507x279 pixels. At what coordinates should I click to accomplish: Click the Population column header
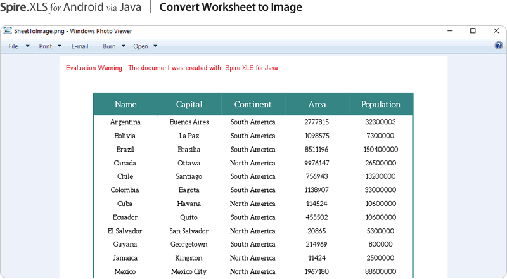(x=380, y=105)
